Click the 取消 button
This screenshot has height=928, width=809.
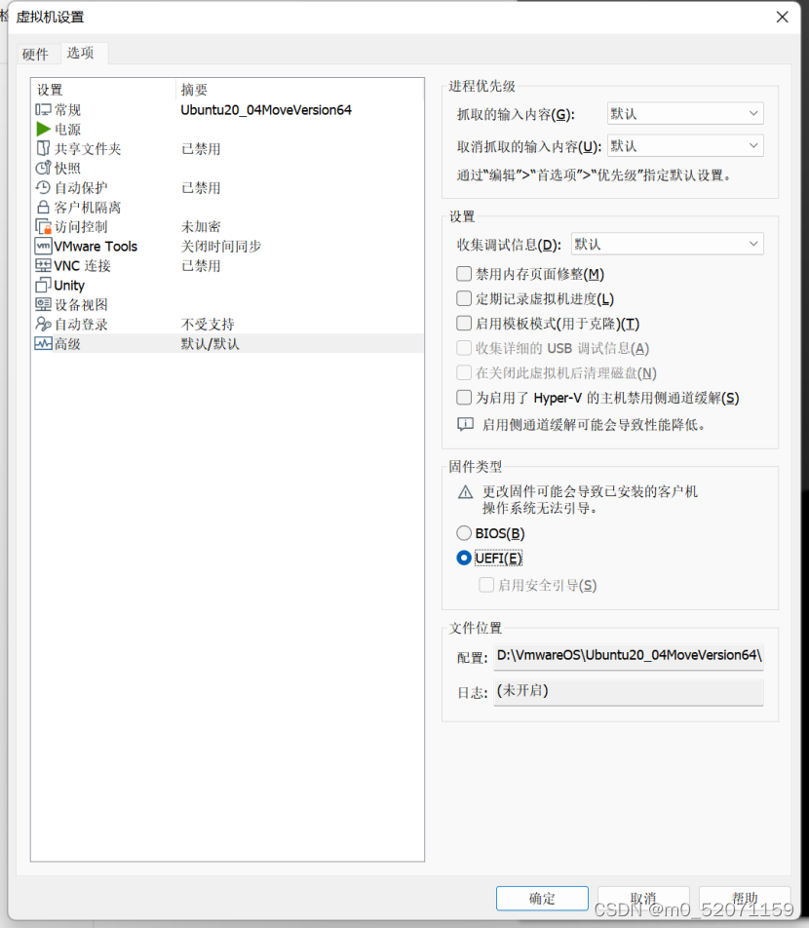643,899
